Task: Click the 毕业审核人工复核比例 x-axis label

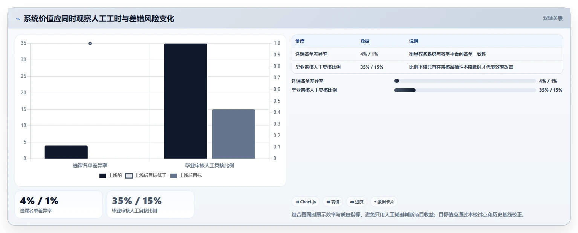Action: click(209, 165)
